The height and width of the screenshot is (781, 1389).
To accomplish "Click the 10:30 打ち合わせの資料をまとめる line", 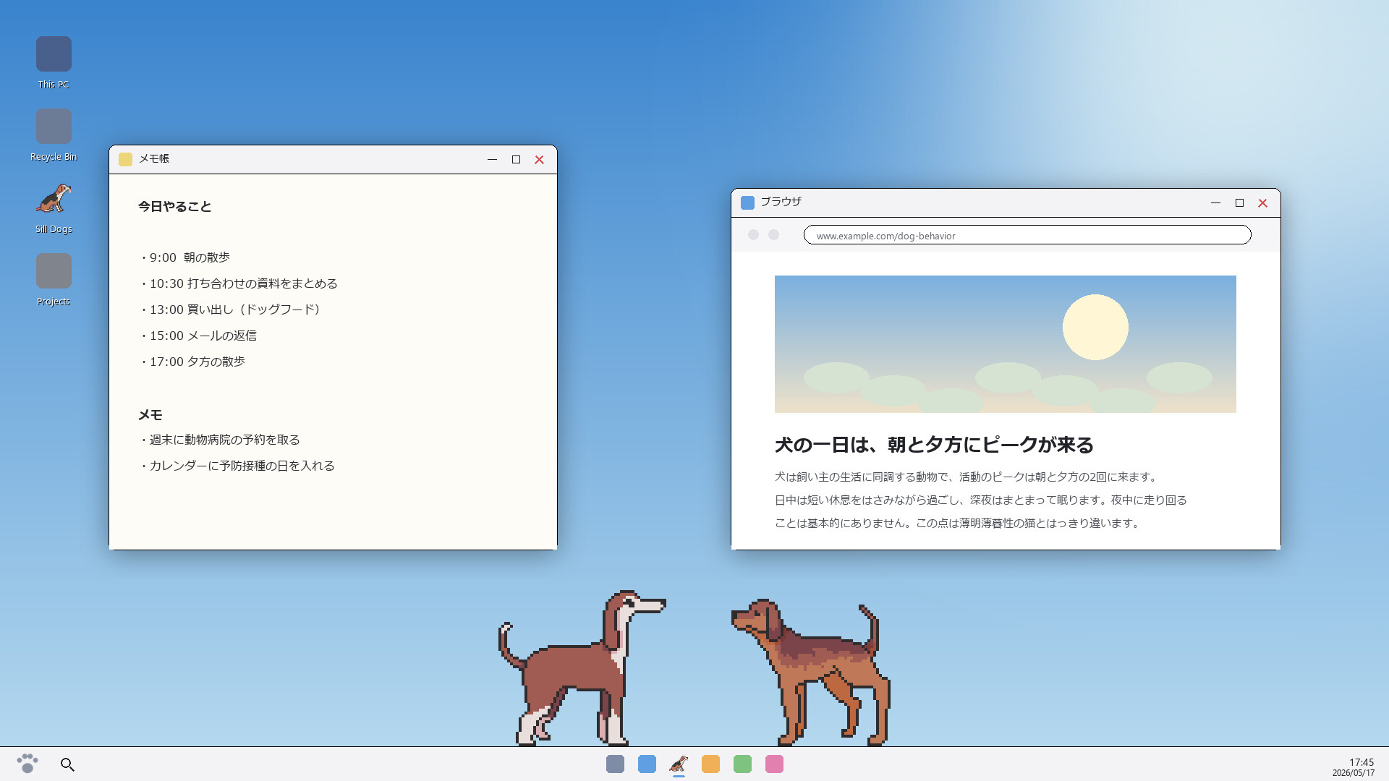I will tap(238, 283).
